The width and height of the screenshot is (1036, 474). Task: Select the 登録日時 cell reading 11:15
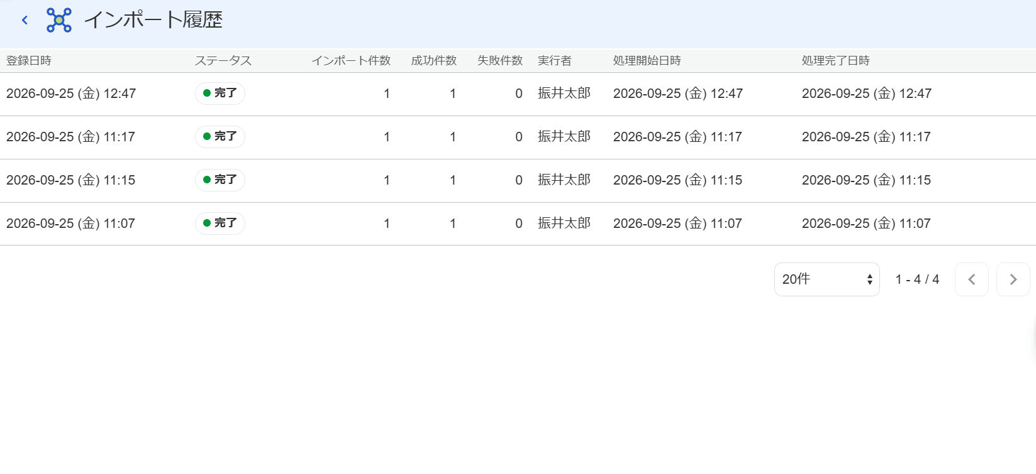coord(70,180)
